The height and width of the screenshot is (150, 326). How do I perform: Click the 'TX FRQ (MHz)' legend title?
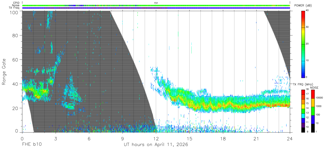pos(303,84)
